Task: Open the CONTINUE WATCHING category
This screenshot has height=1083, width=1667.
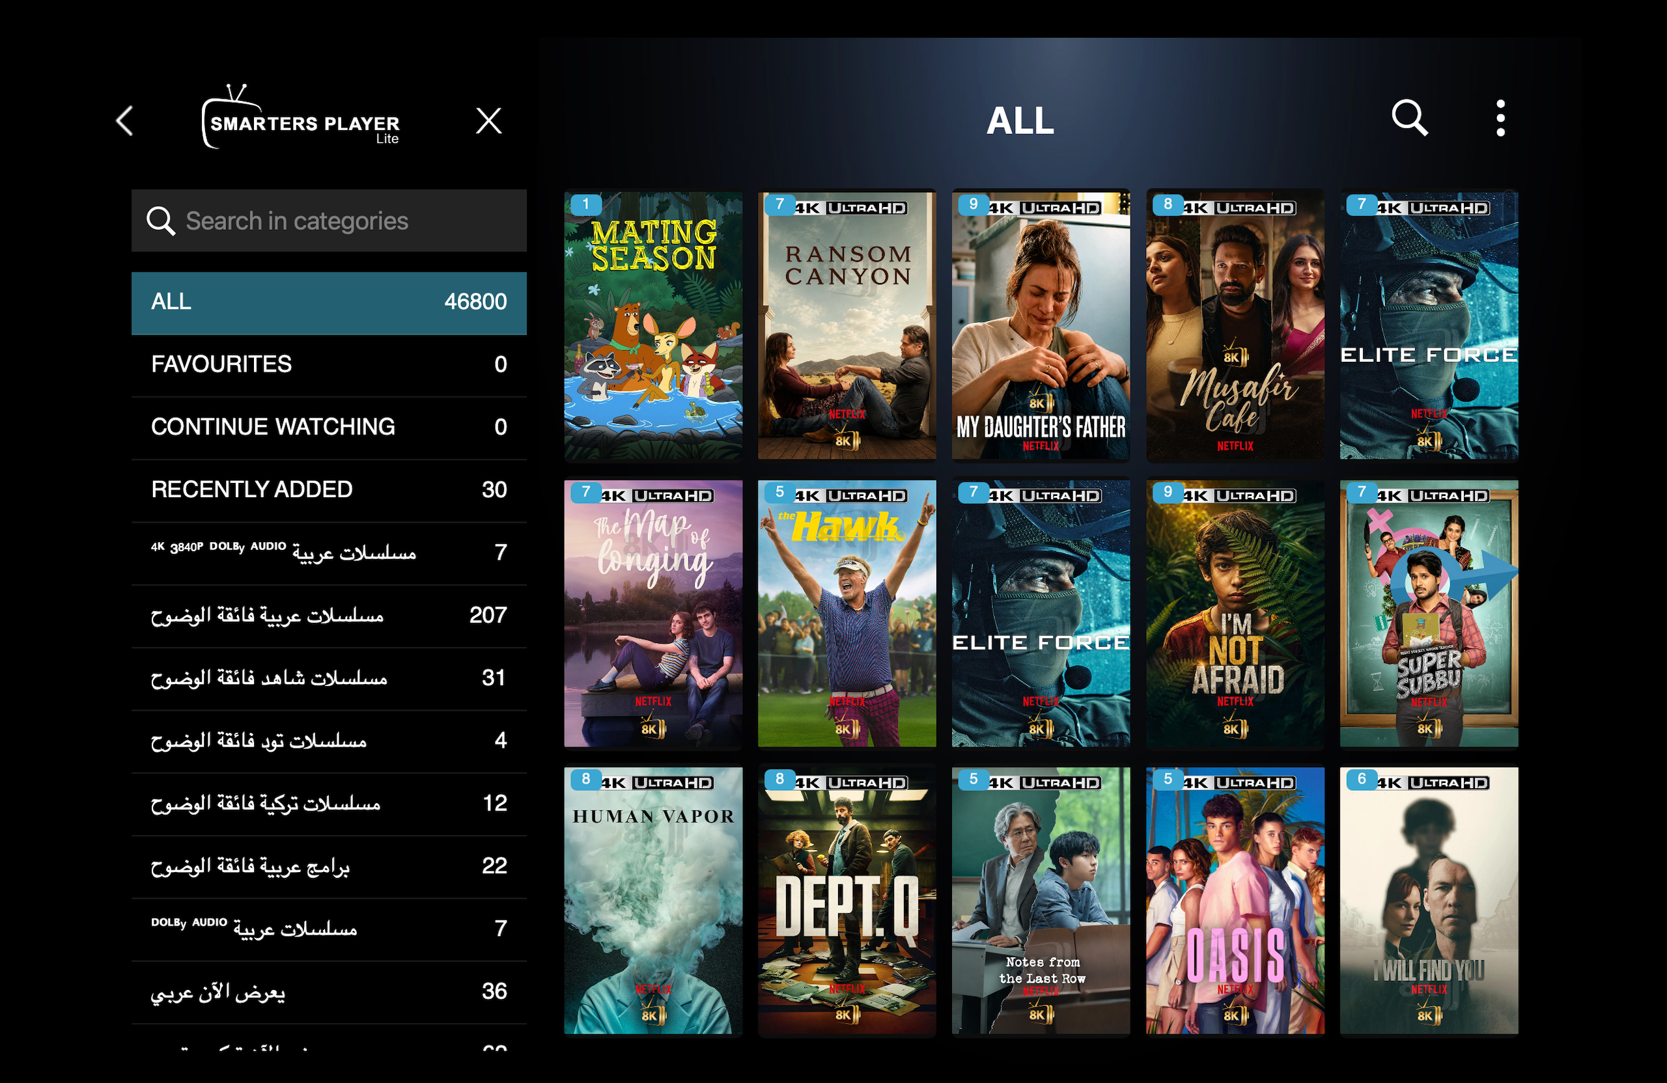Action: click(x=329, y=428)
